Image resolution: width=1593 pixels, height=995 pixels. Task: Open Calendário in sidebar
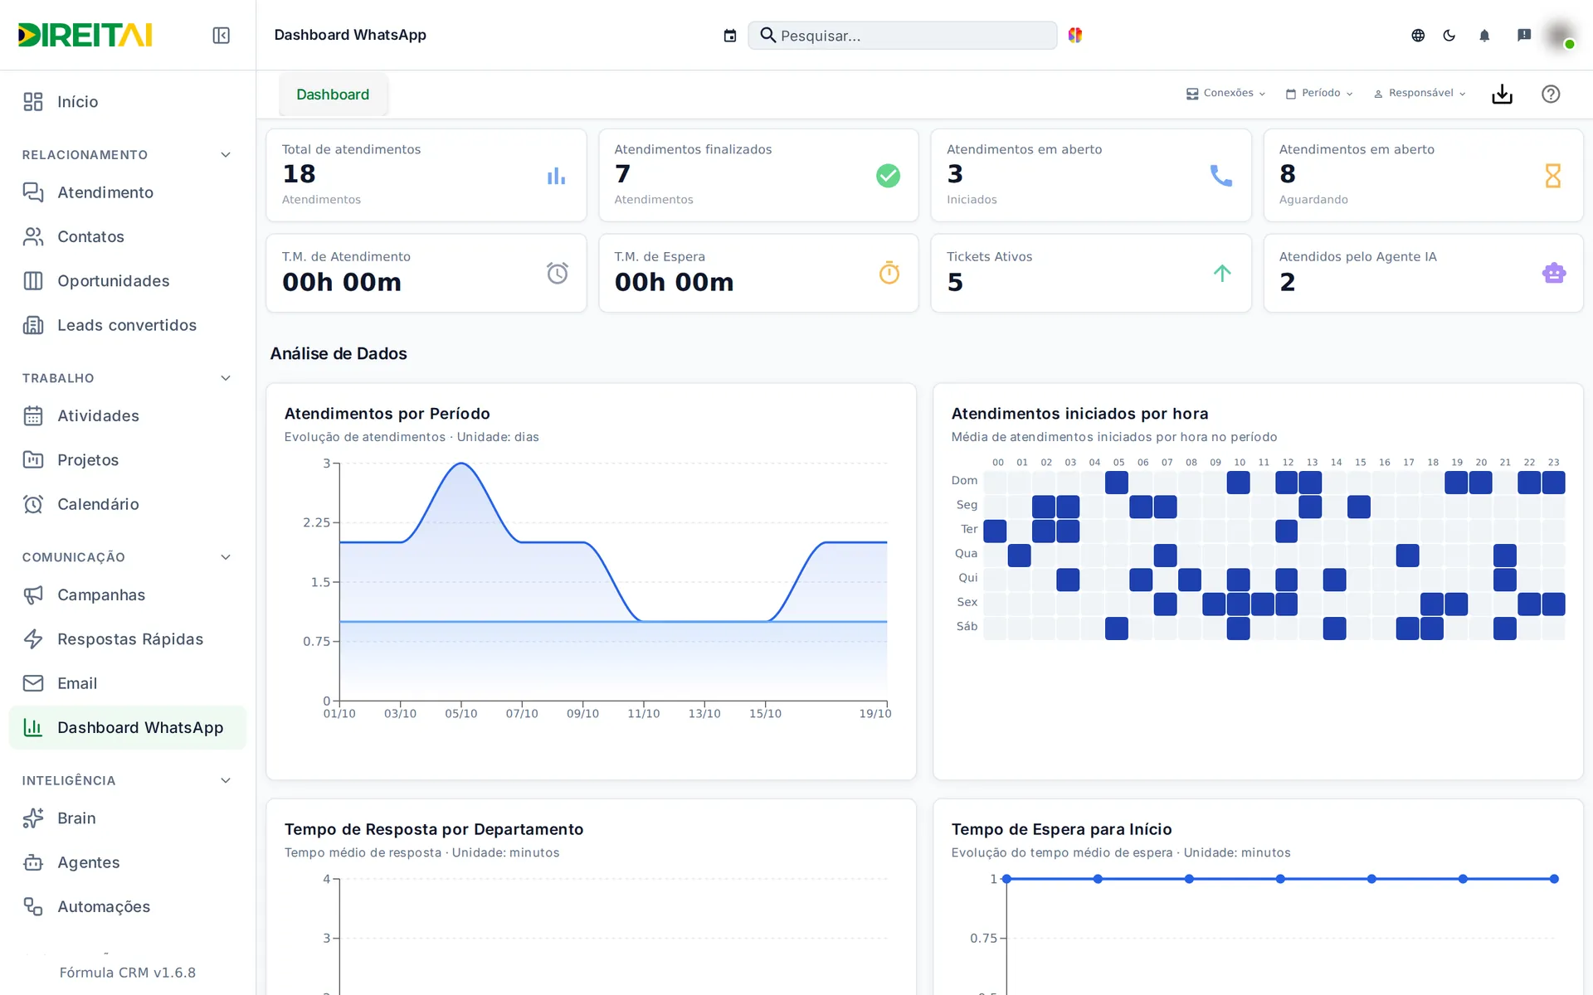click(128, 504)
